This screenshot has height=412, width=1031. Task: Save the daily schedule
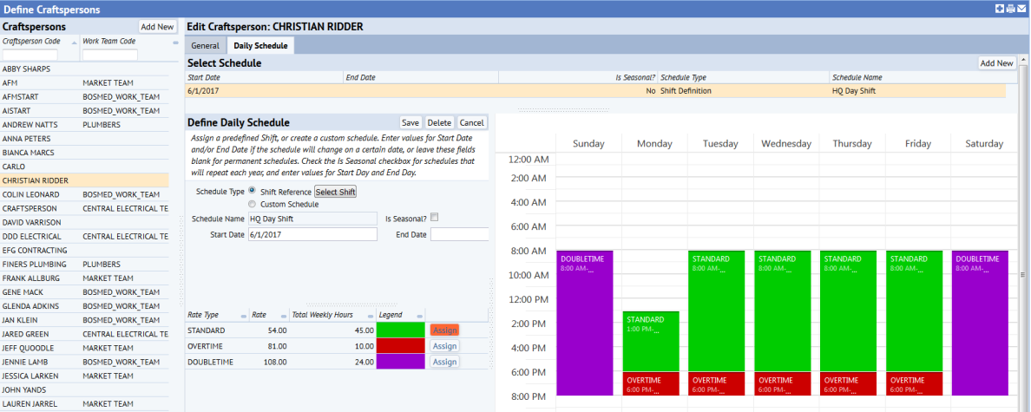click(x=411, y=123)
